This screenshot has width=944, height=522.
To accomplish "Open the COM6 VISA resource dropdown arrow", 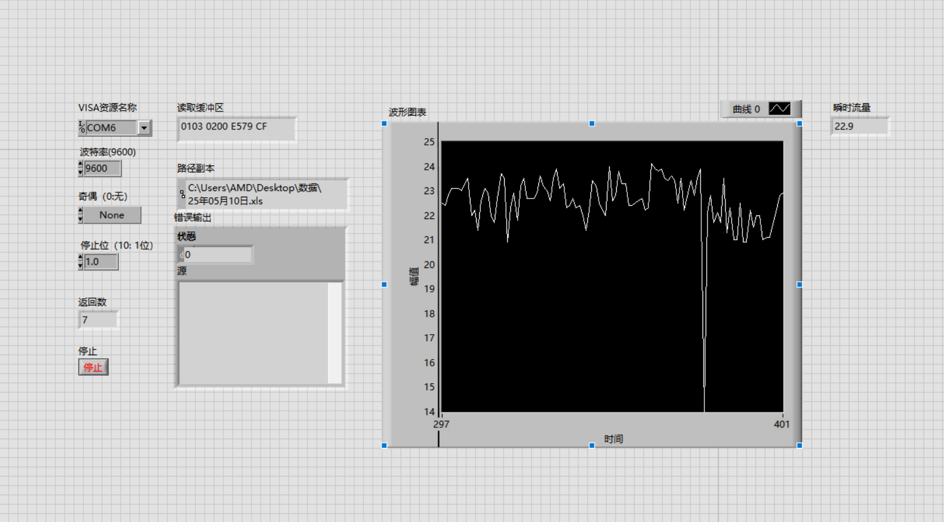I will click(x=144, y=128).
